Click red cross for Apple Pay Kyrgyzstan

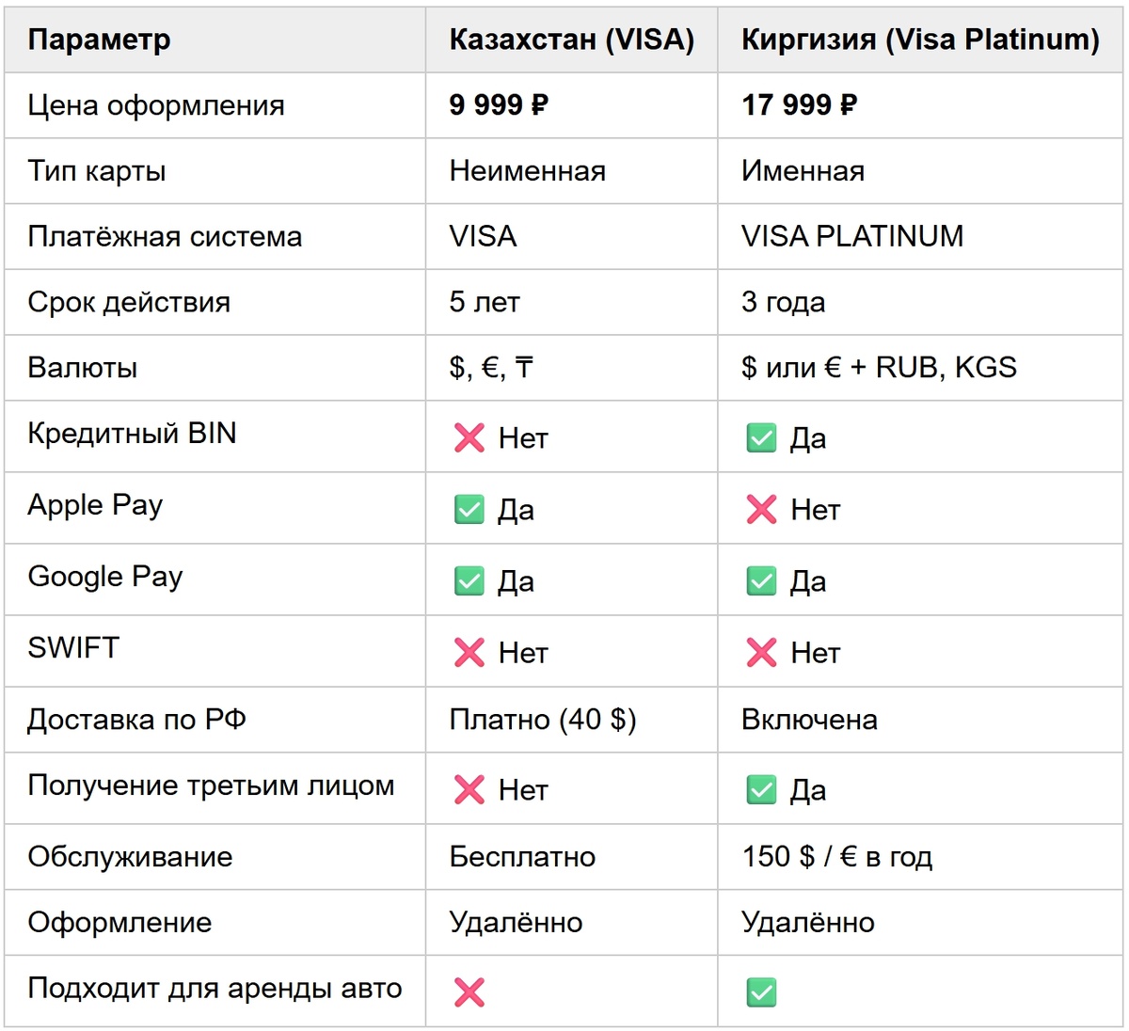(761, 509)
